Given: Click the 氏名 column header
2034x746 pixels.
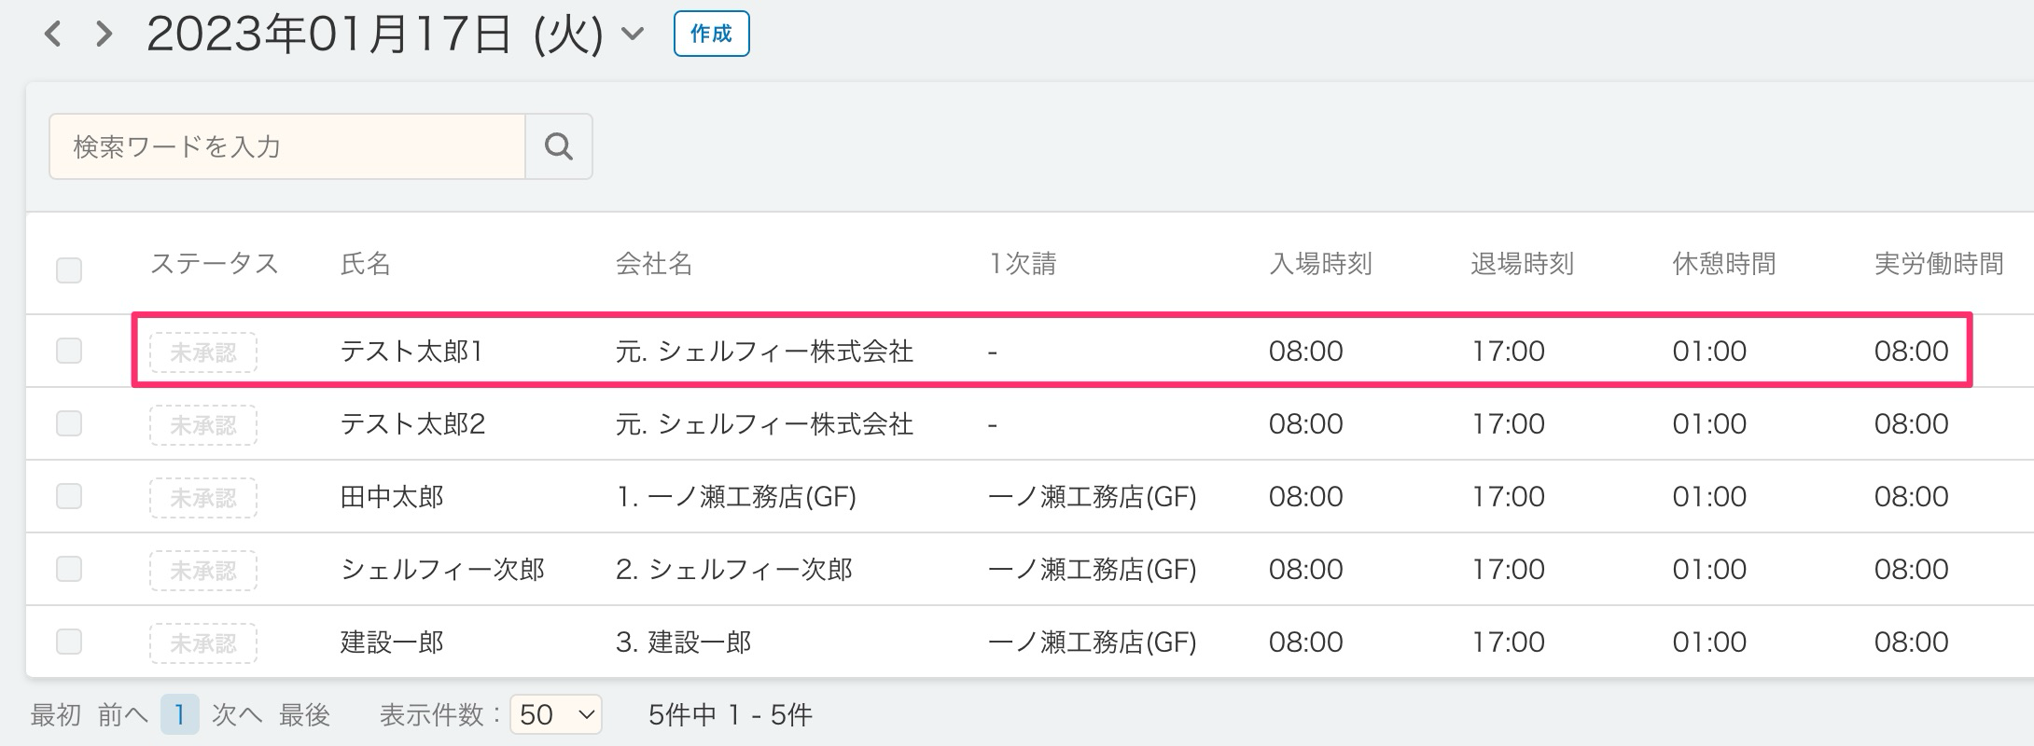Looking at the screenshot, I should click(366, 264).
